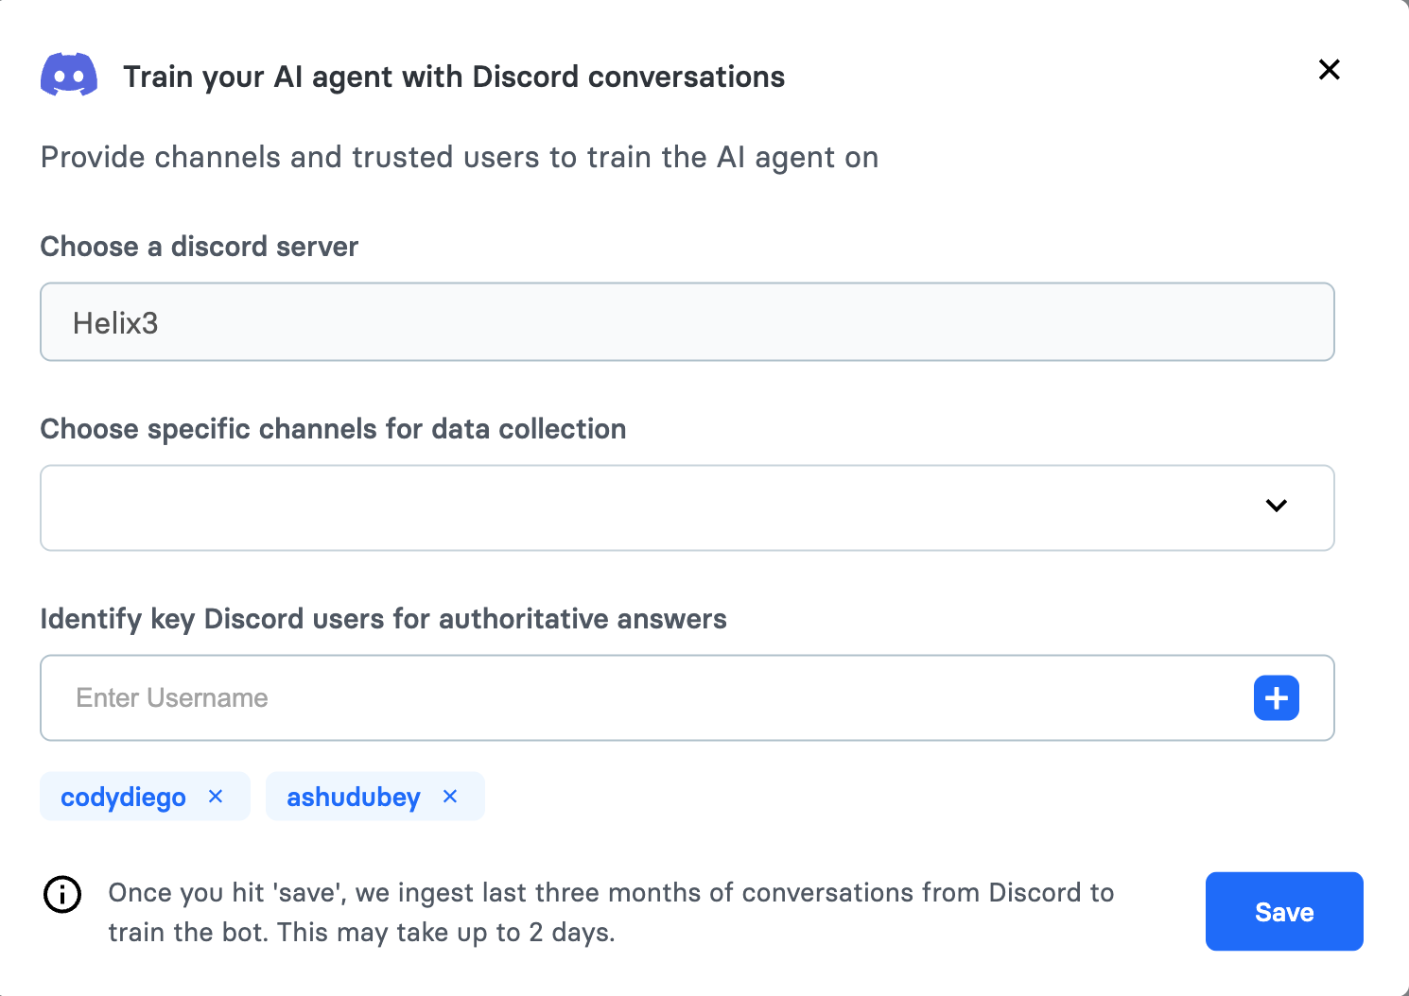
Task: Click the 'Provide channels and trusted users' subtitle
Action: pos(460,157)
